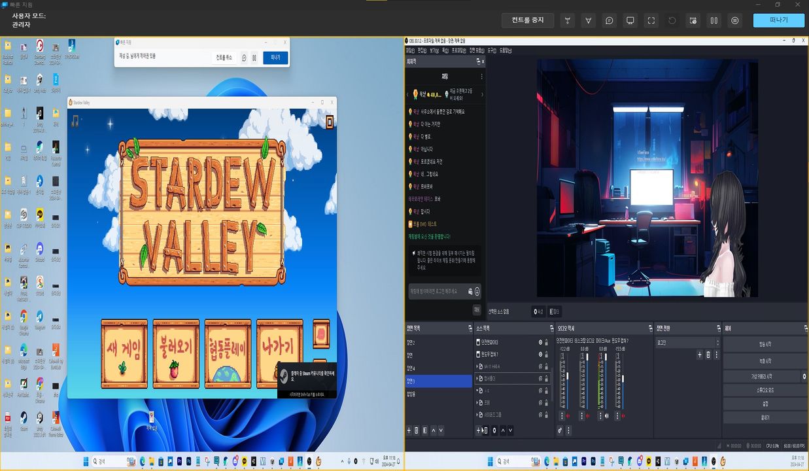
Task: Click 방송 시작 in the controls panel
Action: (765, 344)
